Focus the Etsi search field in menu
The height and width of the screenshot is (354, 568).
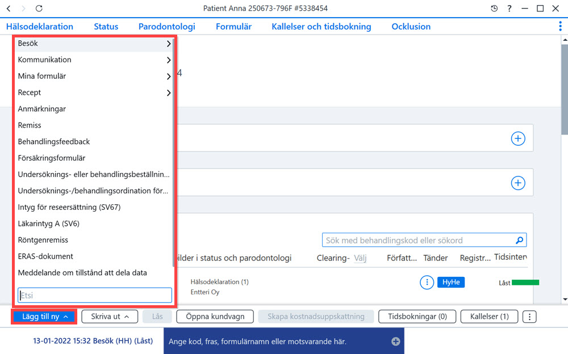tap(94, 296)
